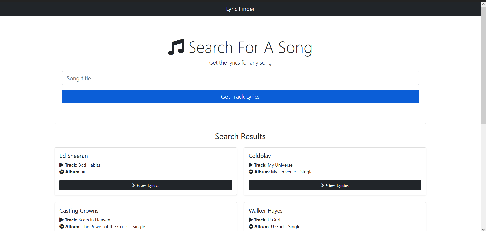This screenshot has width=486, height=231.
Task: Click disc icon beside Ed Sheeran album
Action: (x=62, y=172)
